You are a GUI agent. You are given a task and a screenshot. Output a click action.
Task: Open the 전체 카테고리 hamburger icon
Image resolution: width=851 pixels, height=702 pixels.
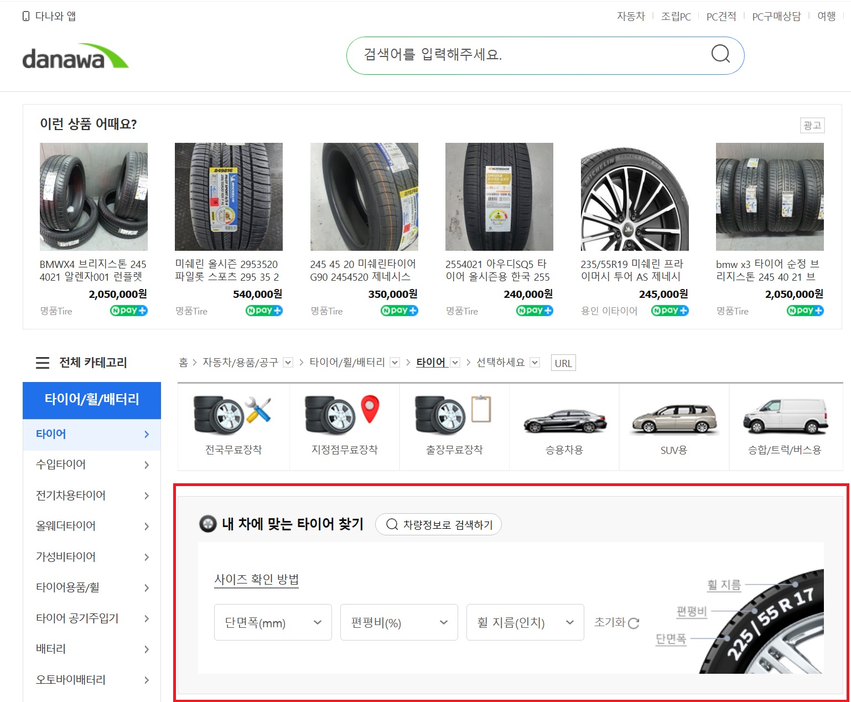pos(43,363)
